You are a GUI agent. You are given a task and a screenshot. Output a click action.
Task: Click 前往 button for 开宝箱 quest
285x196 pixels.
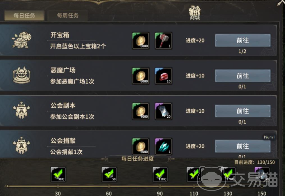click(243, 40)
